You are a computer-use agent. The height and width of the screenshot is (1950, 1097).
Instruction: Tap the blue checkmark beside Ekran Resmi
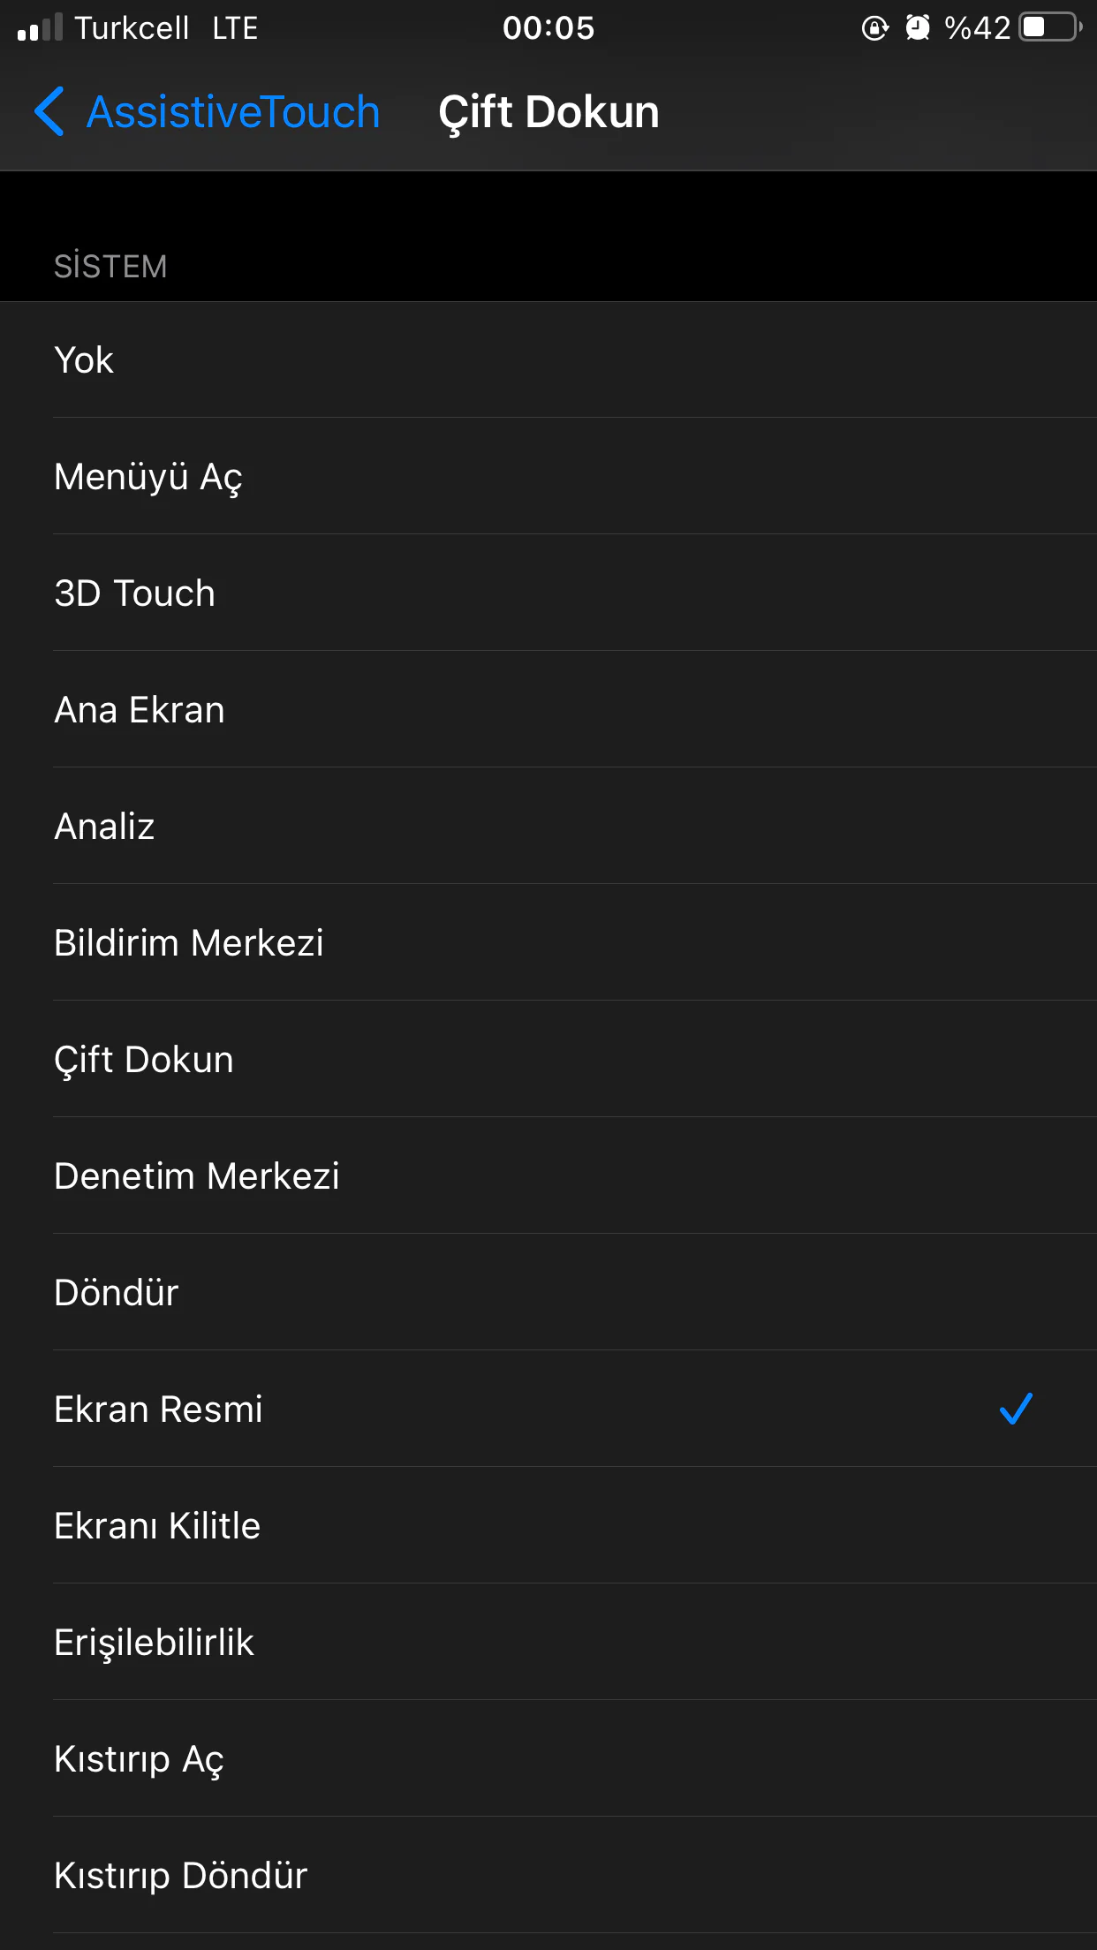click(1016, 1409)
